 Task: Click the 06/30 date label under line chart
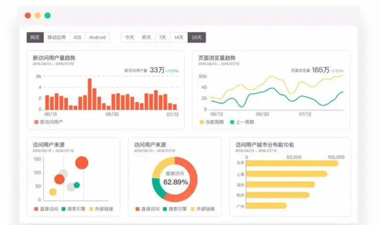[263, 114]
